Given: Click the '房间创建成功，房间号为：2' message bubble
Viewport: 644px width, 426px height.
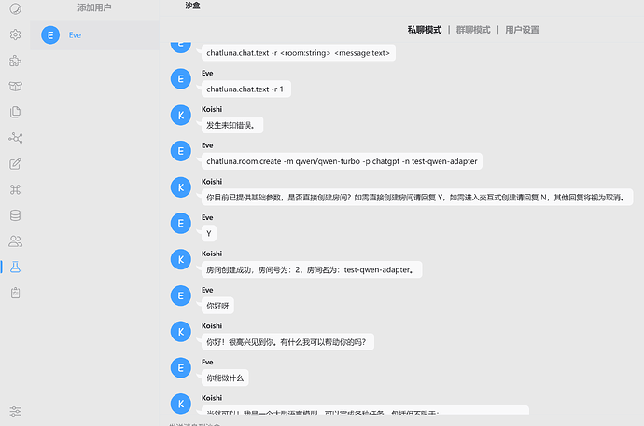Looking at the screenshot, I should click(312, 269).
